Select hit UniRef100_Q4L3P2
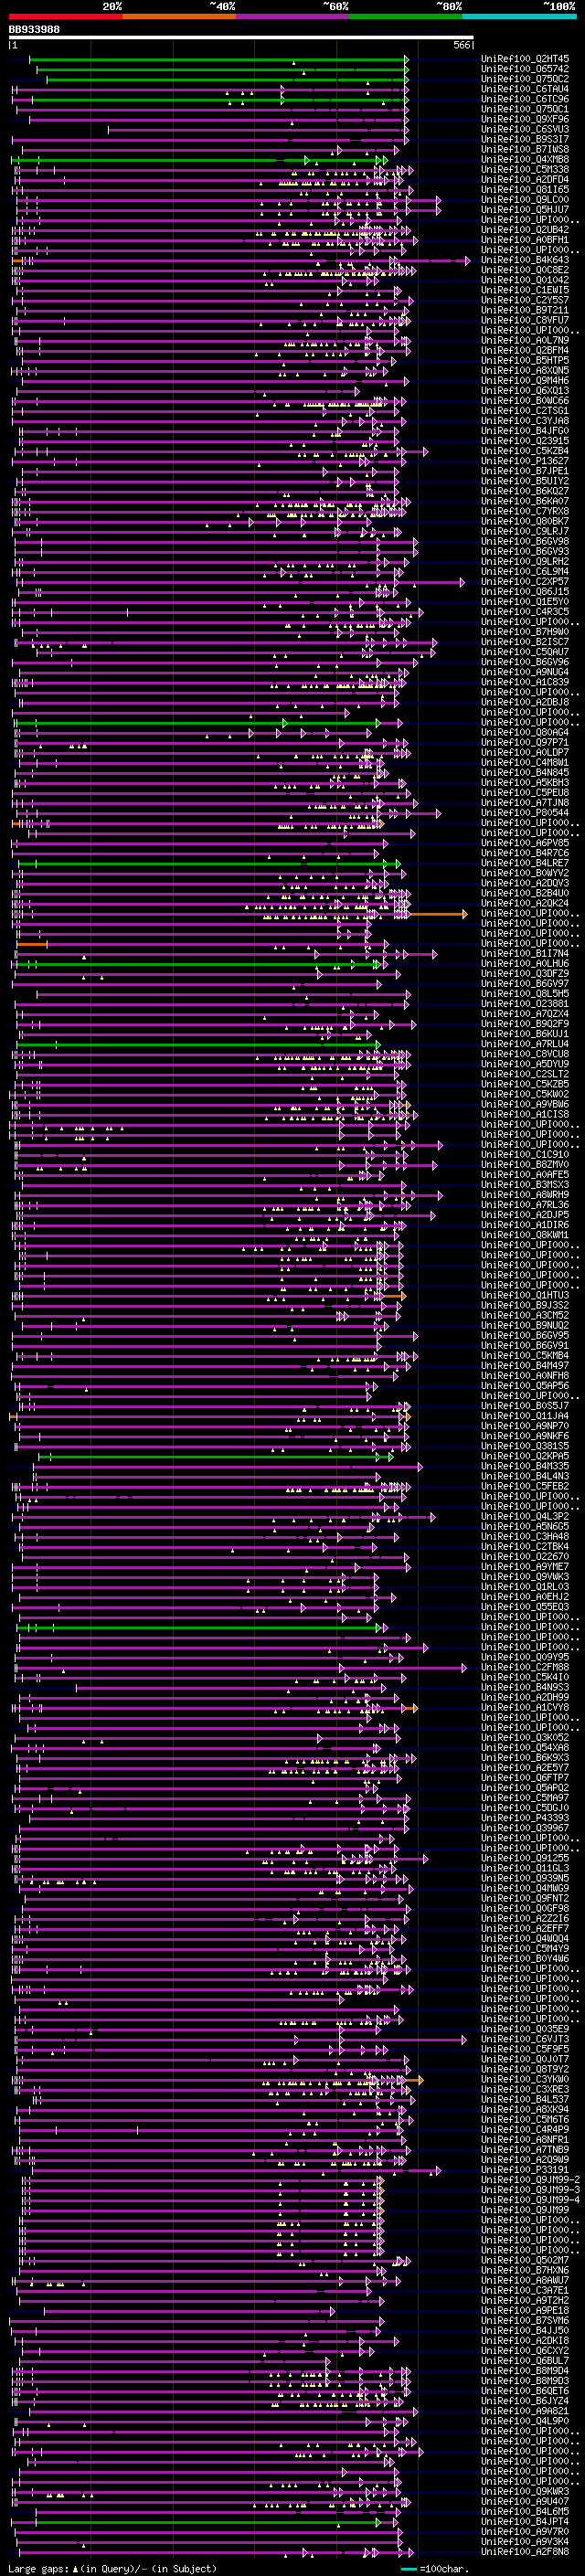 coord(525,1516)
